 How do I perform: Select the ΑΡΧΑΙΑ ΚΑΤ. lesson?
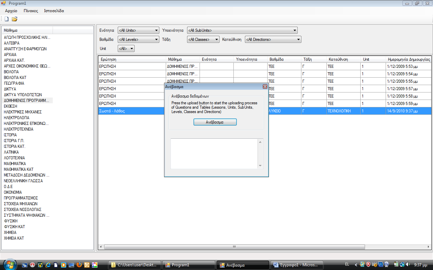pyautogui.click(x=14, y=60)
